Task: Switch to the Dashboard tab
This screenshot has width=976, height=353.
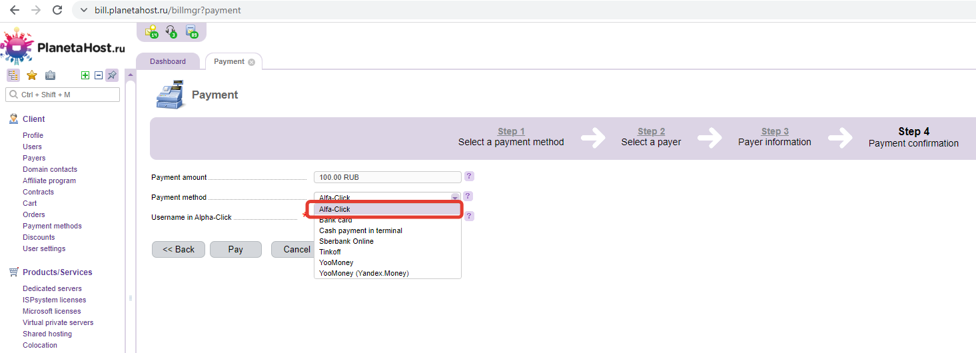Action: (x=168, y=61)
